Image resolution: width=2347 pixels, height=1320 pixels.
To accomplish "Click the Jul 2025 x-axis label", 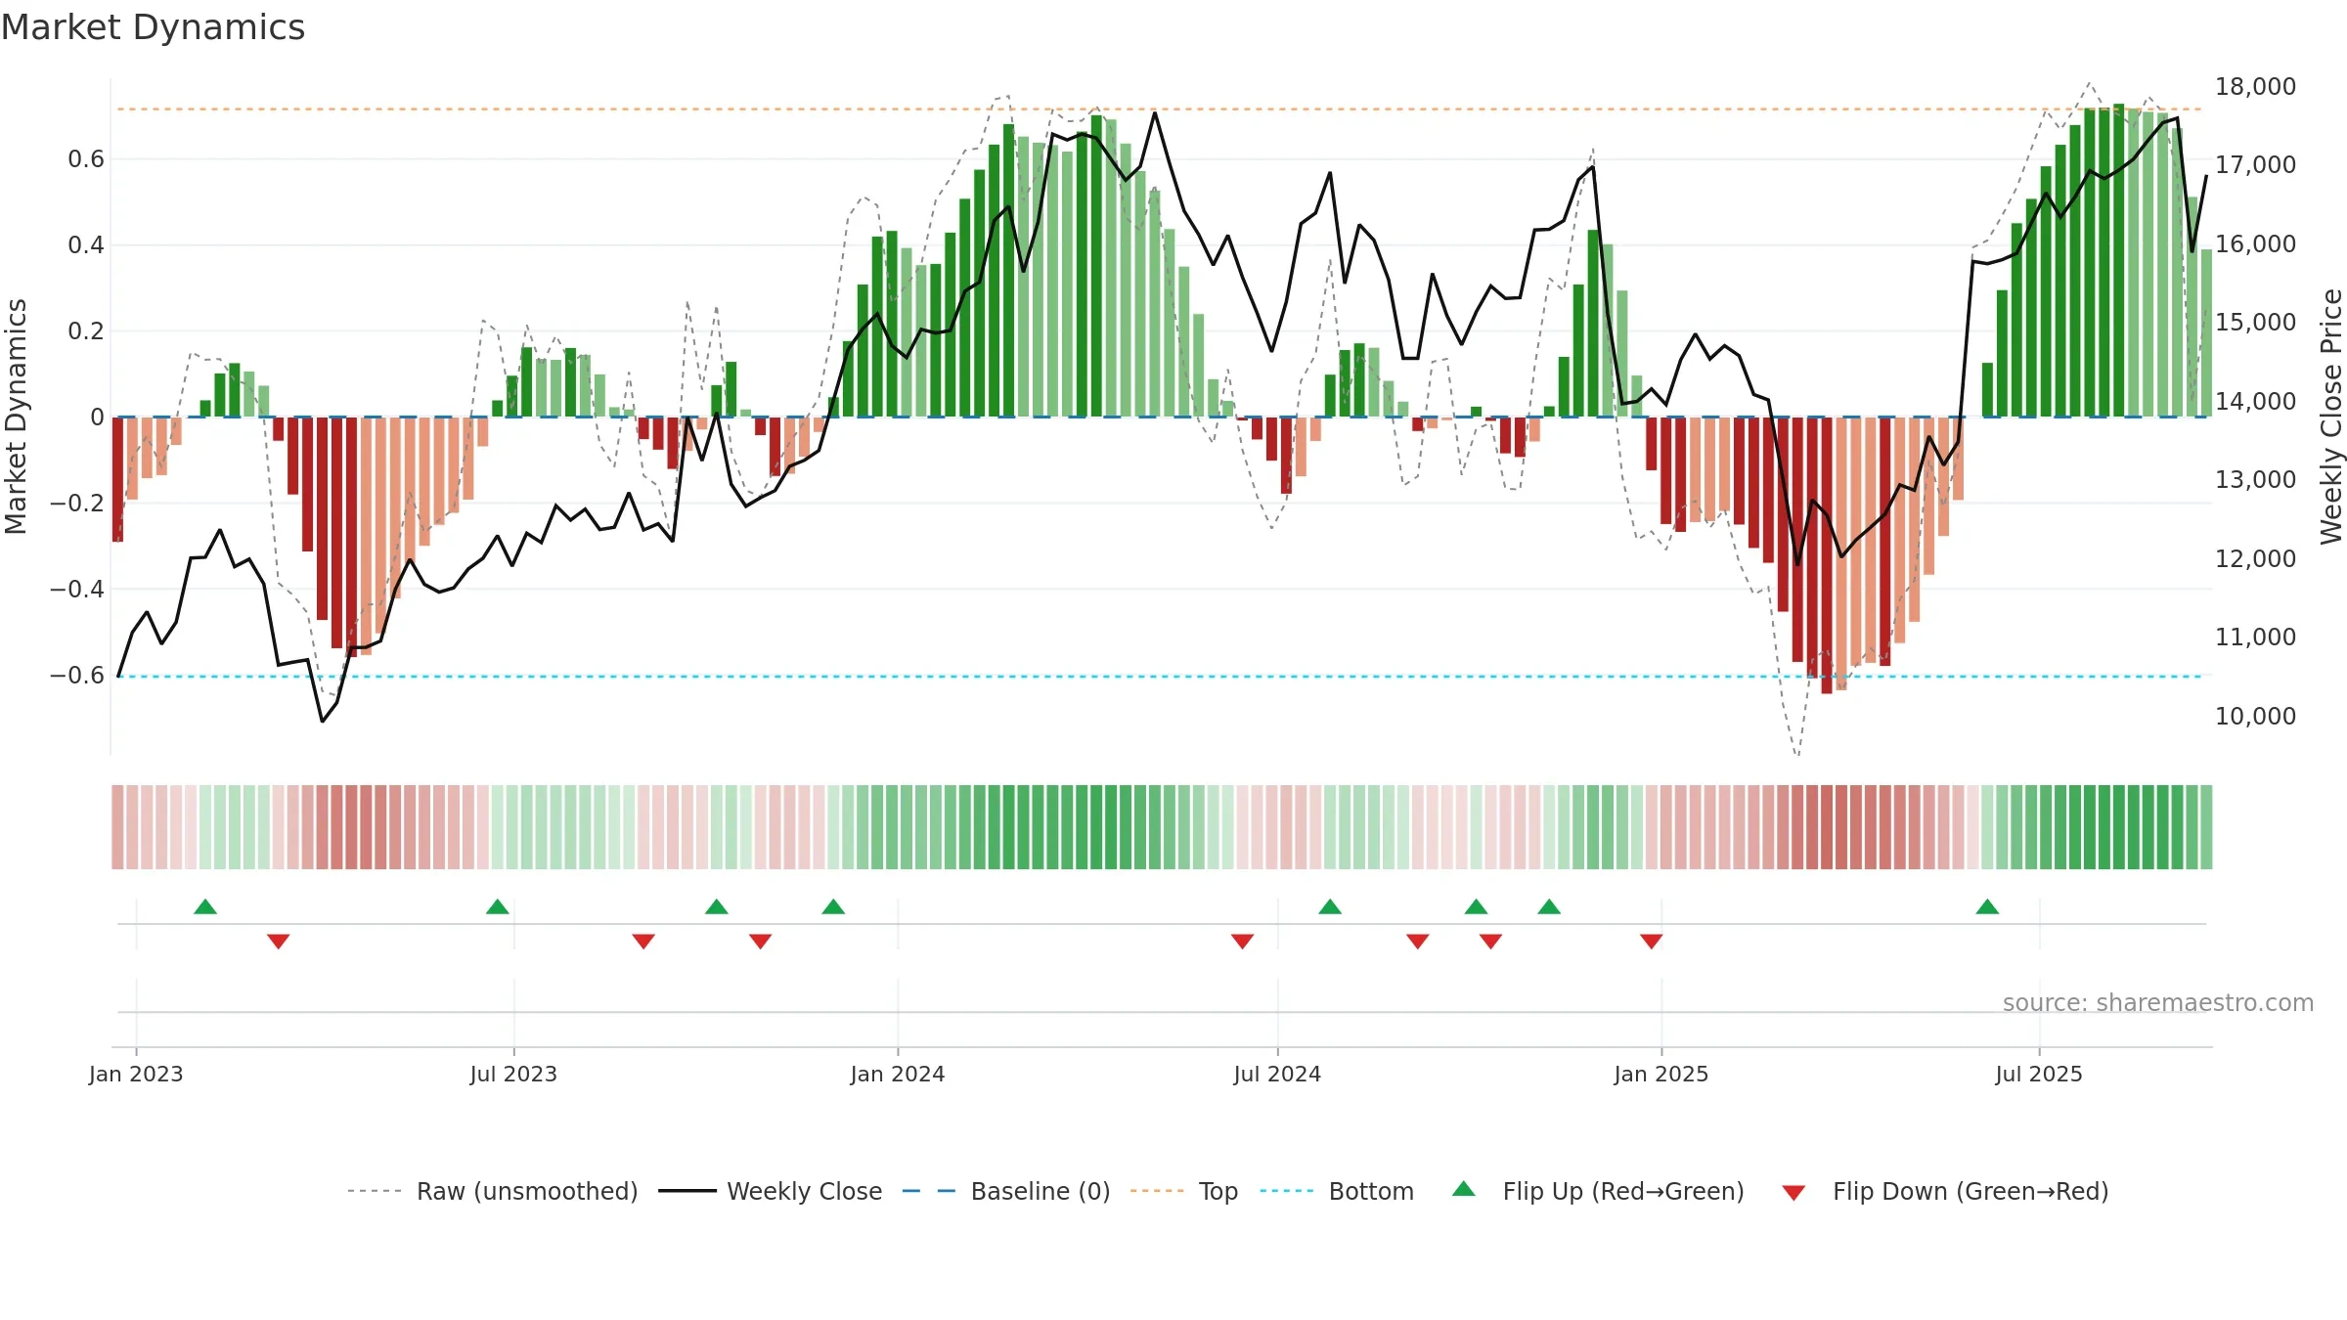I will (2039, 1074).
